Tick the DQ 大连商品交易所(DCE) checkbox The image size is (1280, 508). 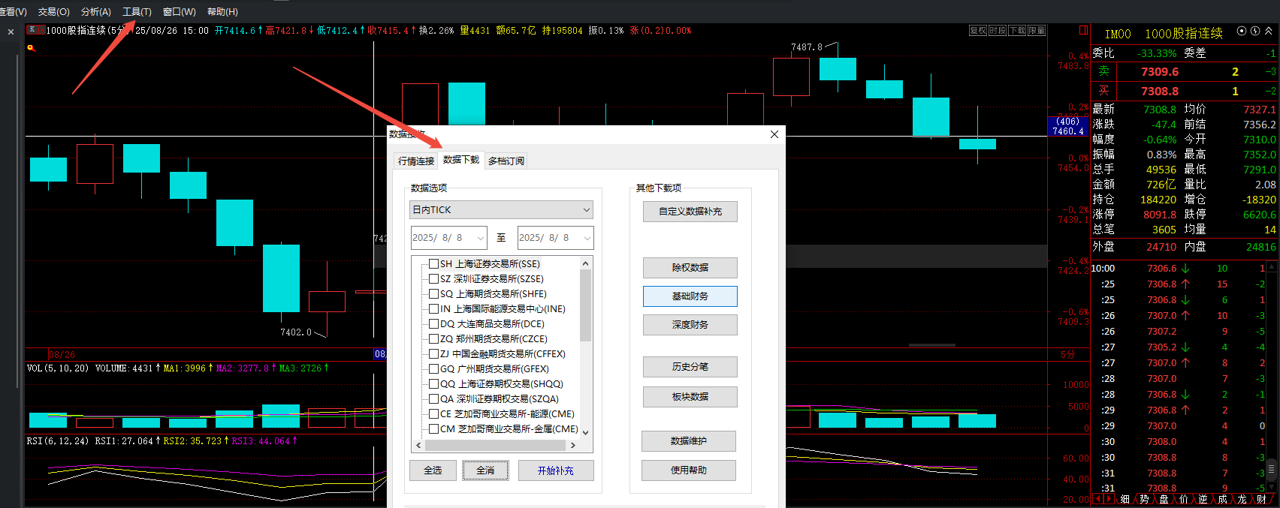(x=433, y=324)
